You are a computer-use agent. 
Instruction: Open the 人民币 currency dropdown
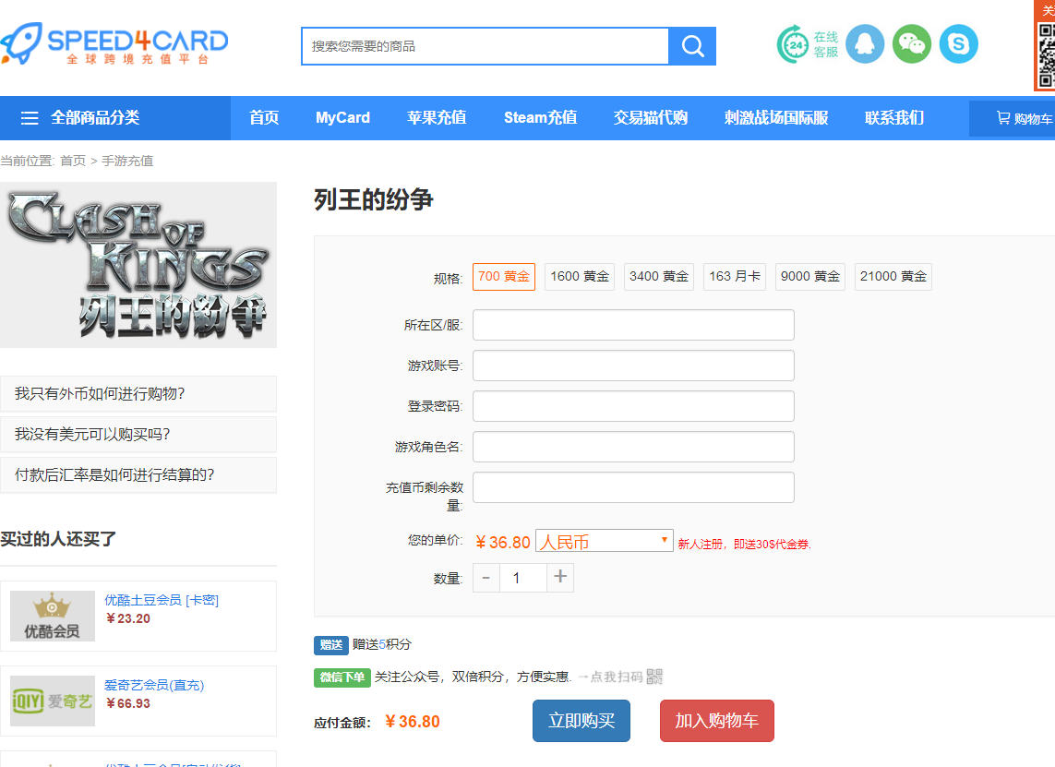(605, 541)
